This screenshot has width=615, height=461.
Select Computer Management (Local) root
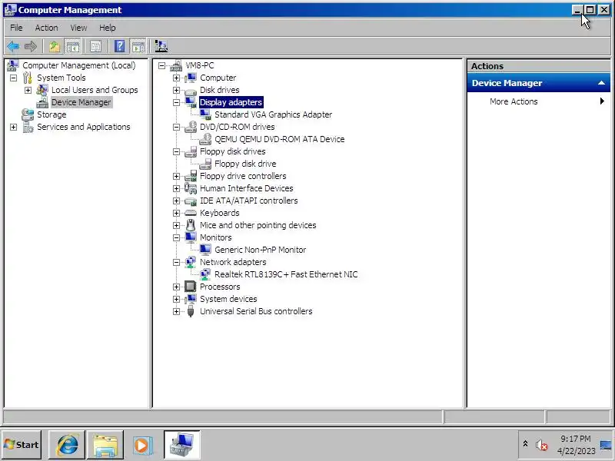click(x=79, y=65)
